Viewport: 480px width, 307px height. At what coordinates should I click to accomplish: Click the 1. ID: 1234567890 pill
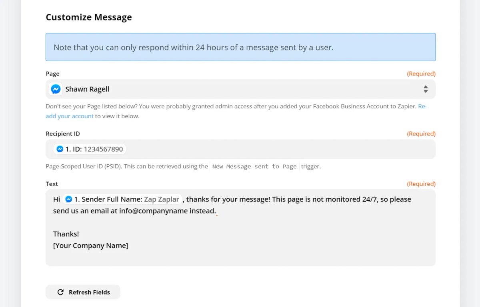tap(90, 149)
